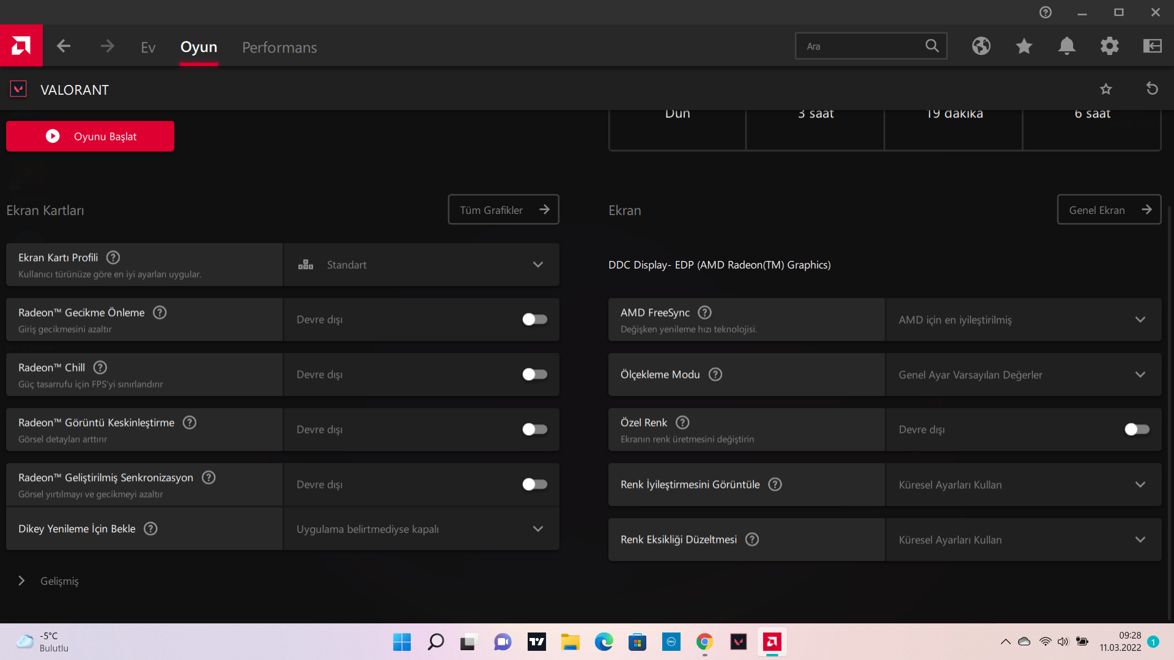Toggle the sidebar panel icon

pos(1153,46)
